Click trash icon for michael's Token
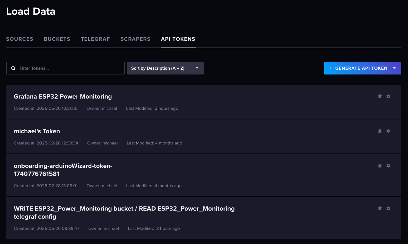408x244 pixels. click(x=380, y=131)
